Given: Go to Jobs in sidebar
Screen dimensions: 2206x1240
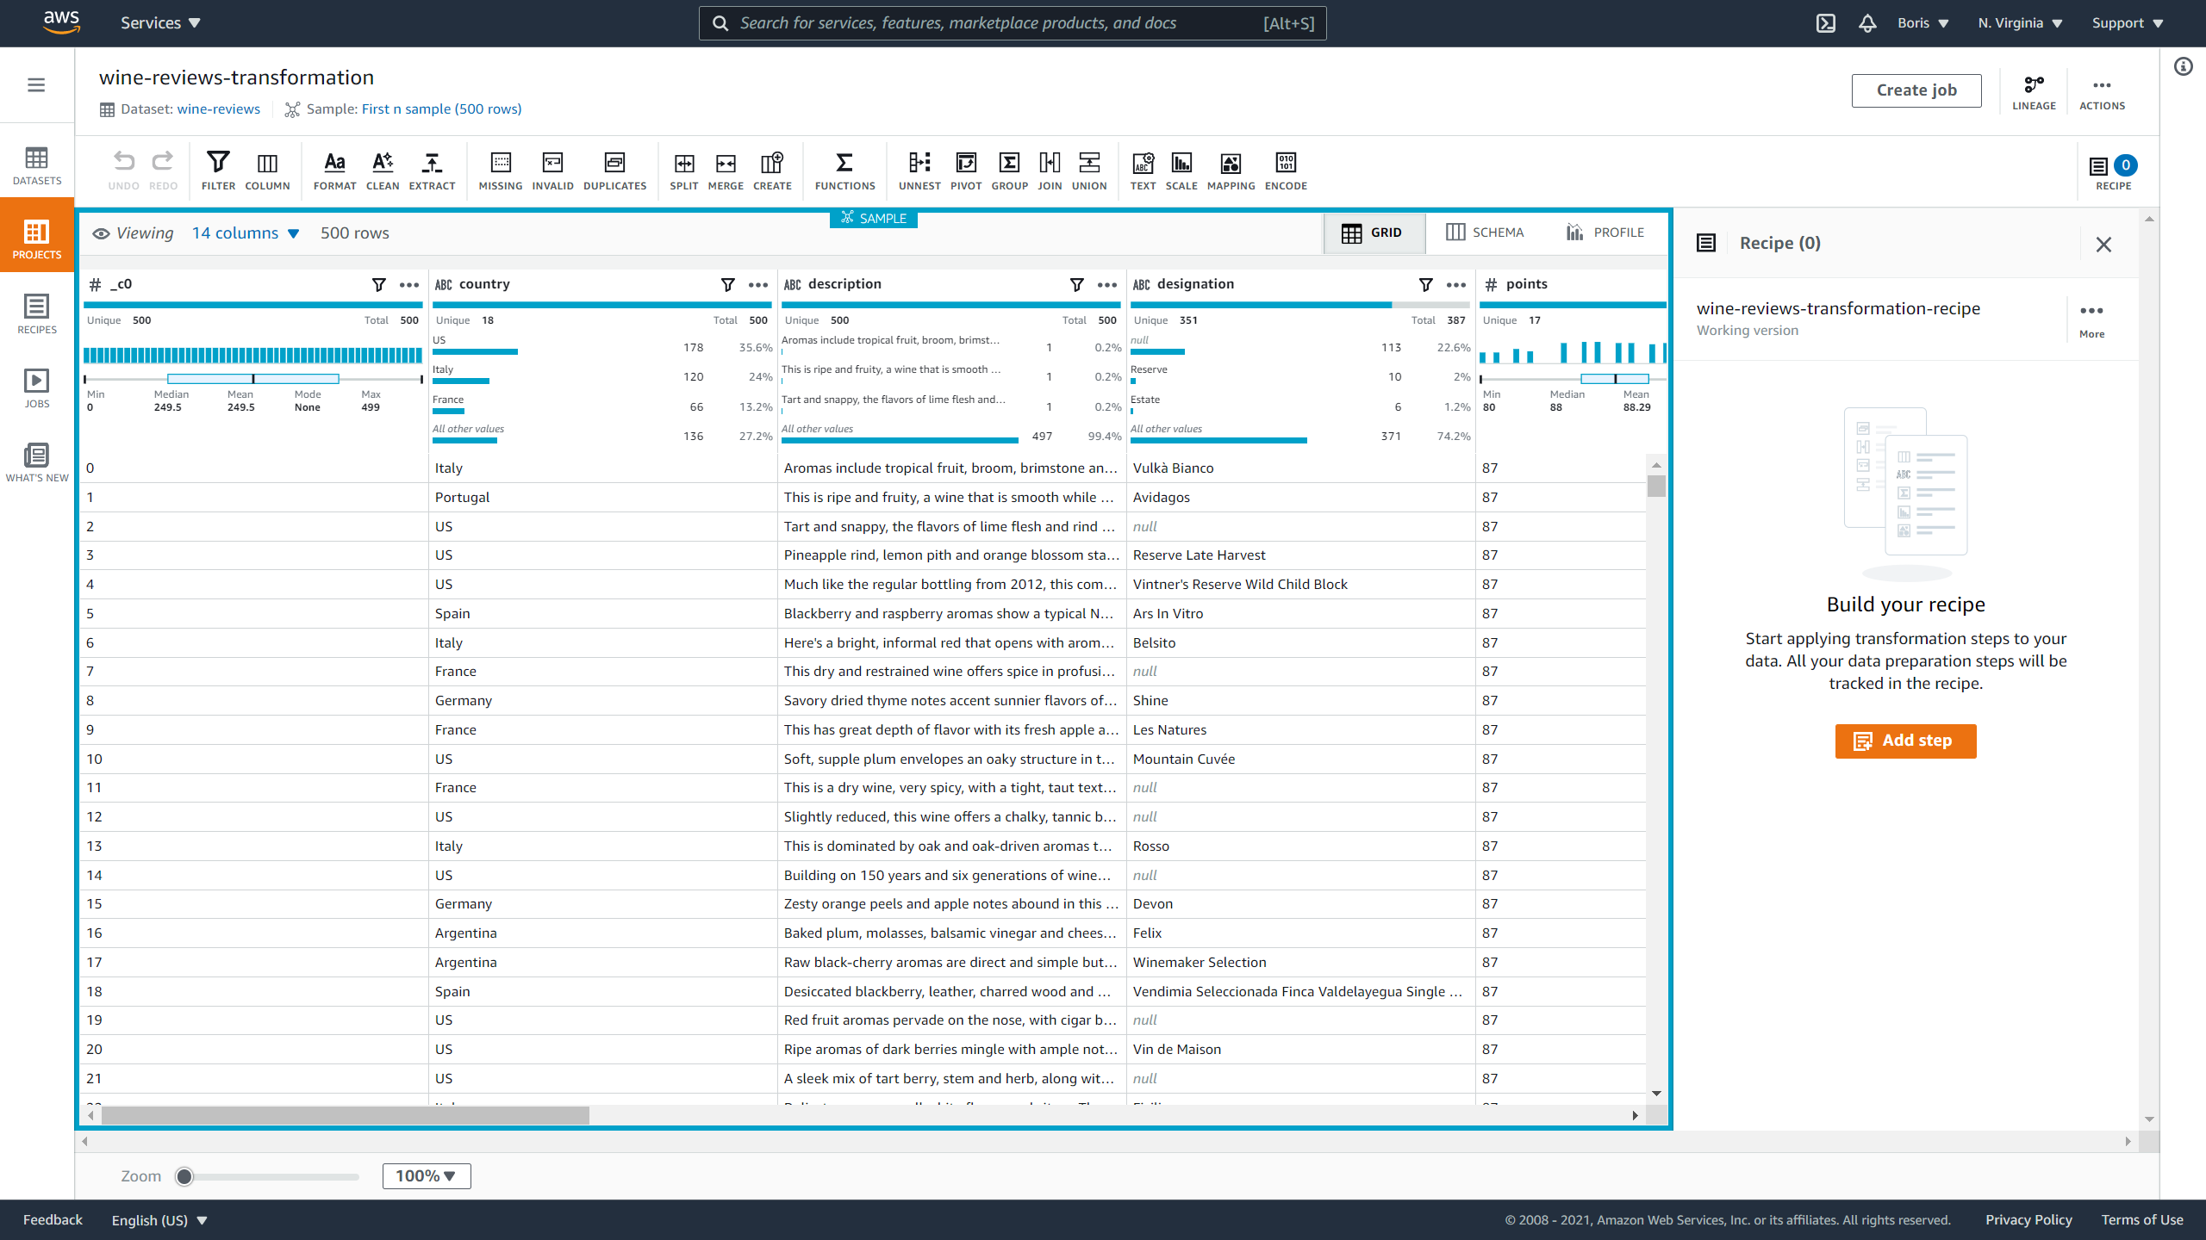Looking at the screenshot, I should click(x=37, y=388).
